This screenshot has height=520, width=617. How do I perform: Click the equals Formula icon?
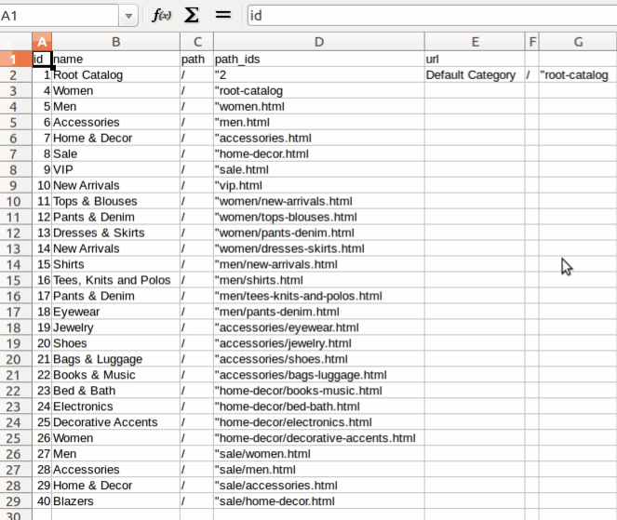222,15
